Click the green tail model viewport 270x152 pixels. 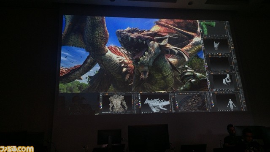pos(213,28)
